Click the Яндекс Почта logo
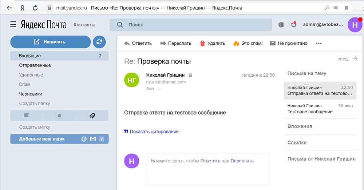The height and width of the screenshot is (190, 364). coord(44,25)
